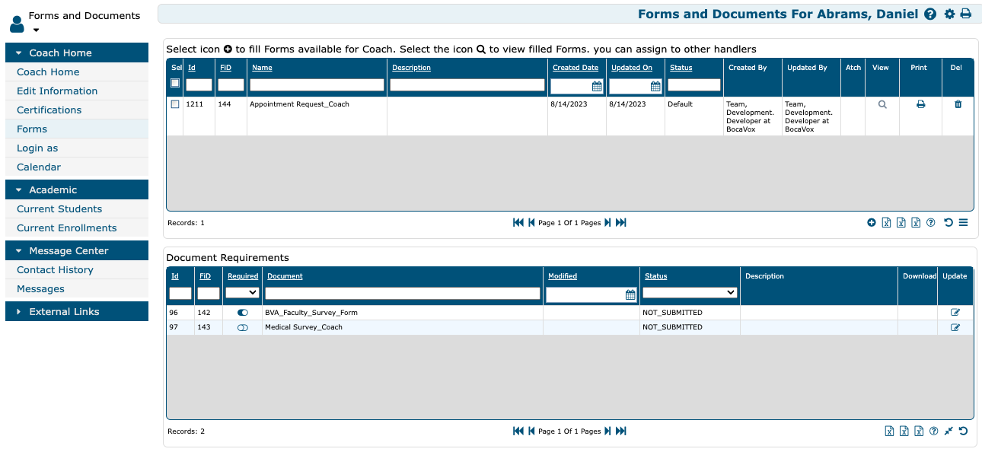Check the box for form row 1211
Viewport: 982px width, 452px height.
[x=175, y=104]
